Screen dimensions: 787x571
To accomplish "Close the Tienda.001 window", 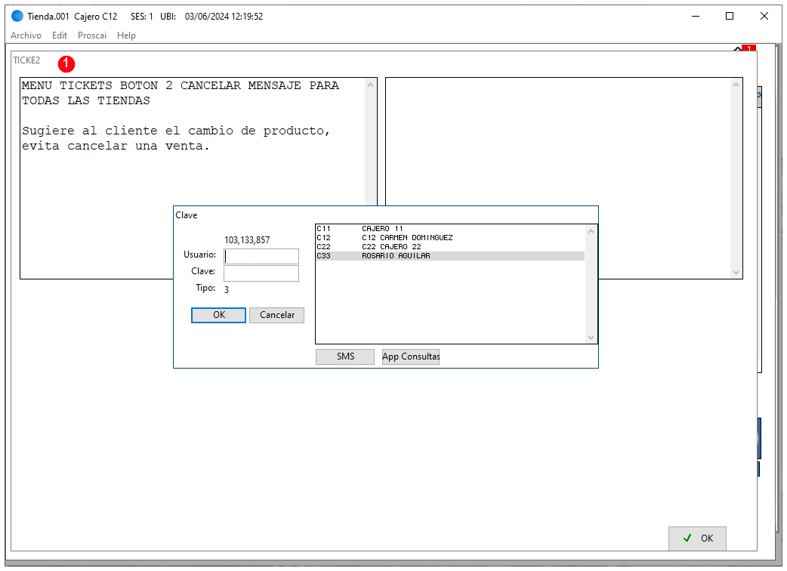I will (x=764, y=16).
